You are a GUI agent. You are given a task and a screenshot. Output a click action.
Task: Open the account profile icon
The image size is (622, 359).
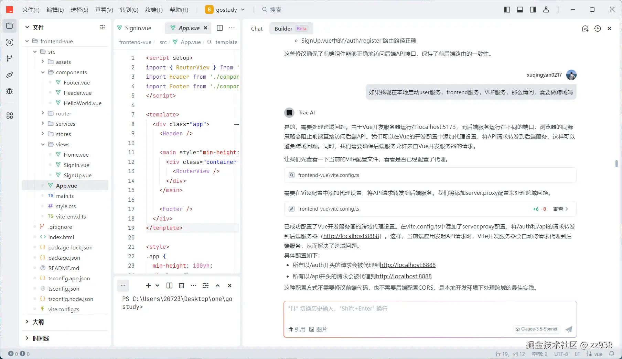(546, 10)
